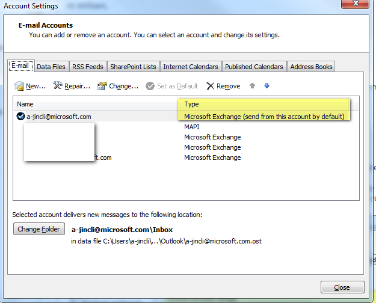Click the Close button
376x303 pixels.
coord(342,287)
